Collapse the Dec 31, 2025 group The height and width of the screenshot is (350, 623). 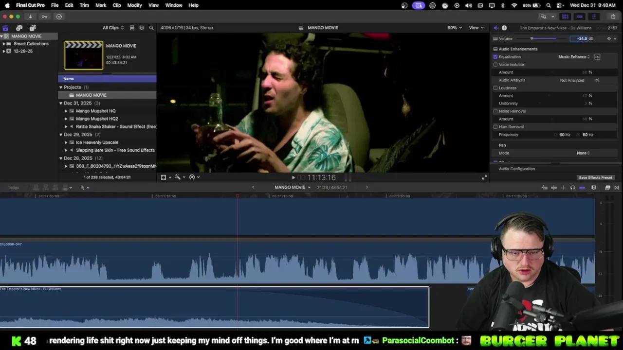point(61,103)
